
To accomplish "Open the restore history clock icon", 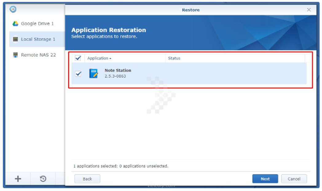I will tap(43, 179).
